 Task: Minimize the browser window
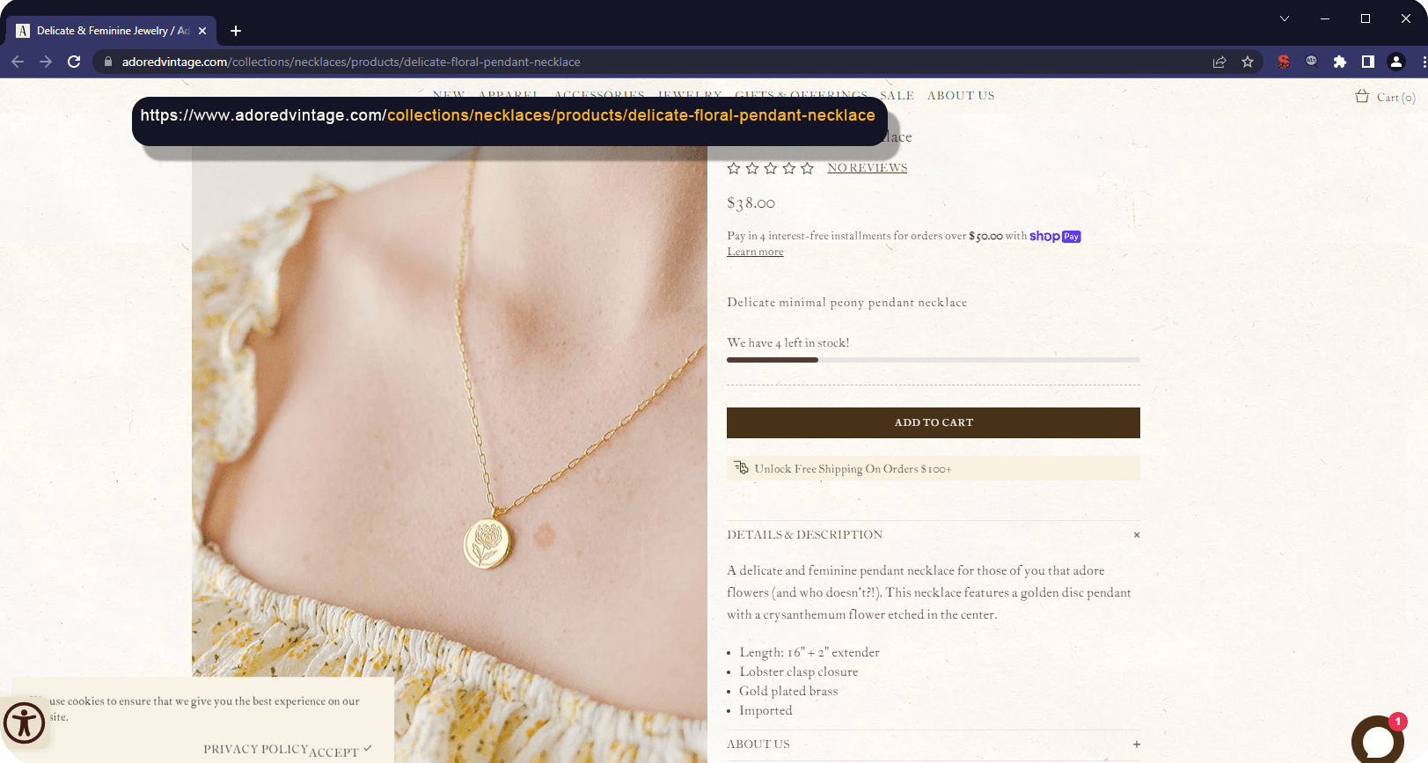(1325, 18)
